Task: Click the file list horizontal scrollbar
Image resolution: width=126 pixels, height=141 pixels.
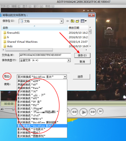Action: pyautogui.click(x=29, y=50)
